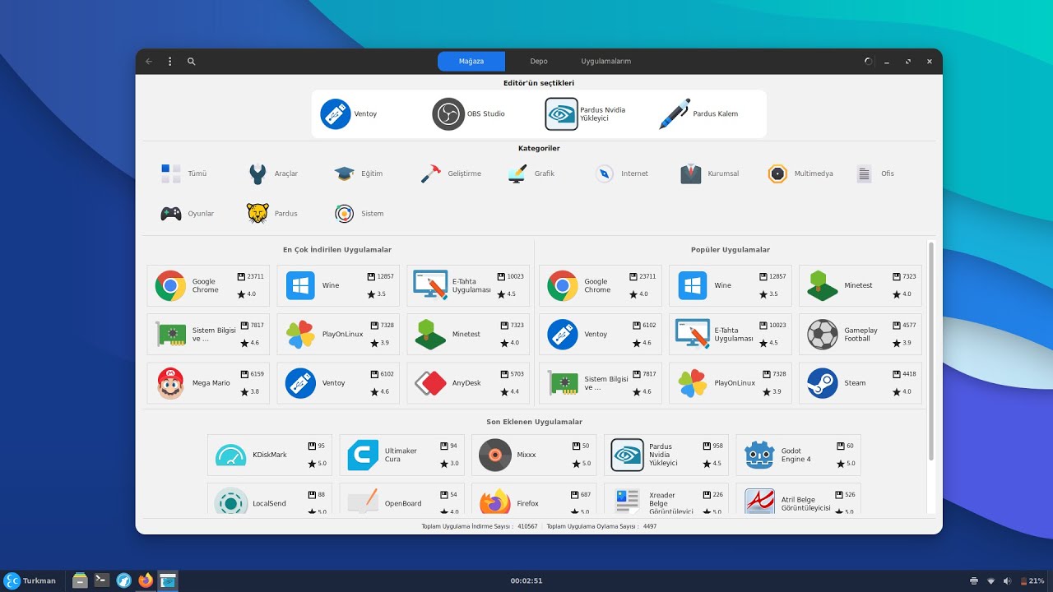Open Atril Belge Görüntüleyicisi card
Viewport: 1053px width, 592px height.
[798, 499]
